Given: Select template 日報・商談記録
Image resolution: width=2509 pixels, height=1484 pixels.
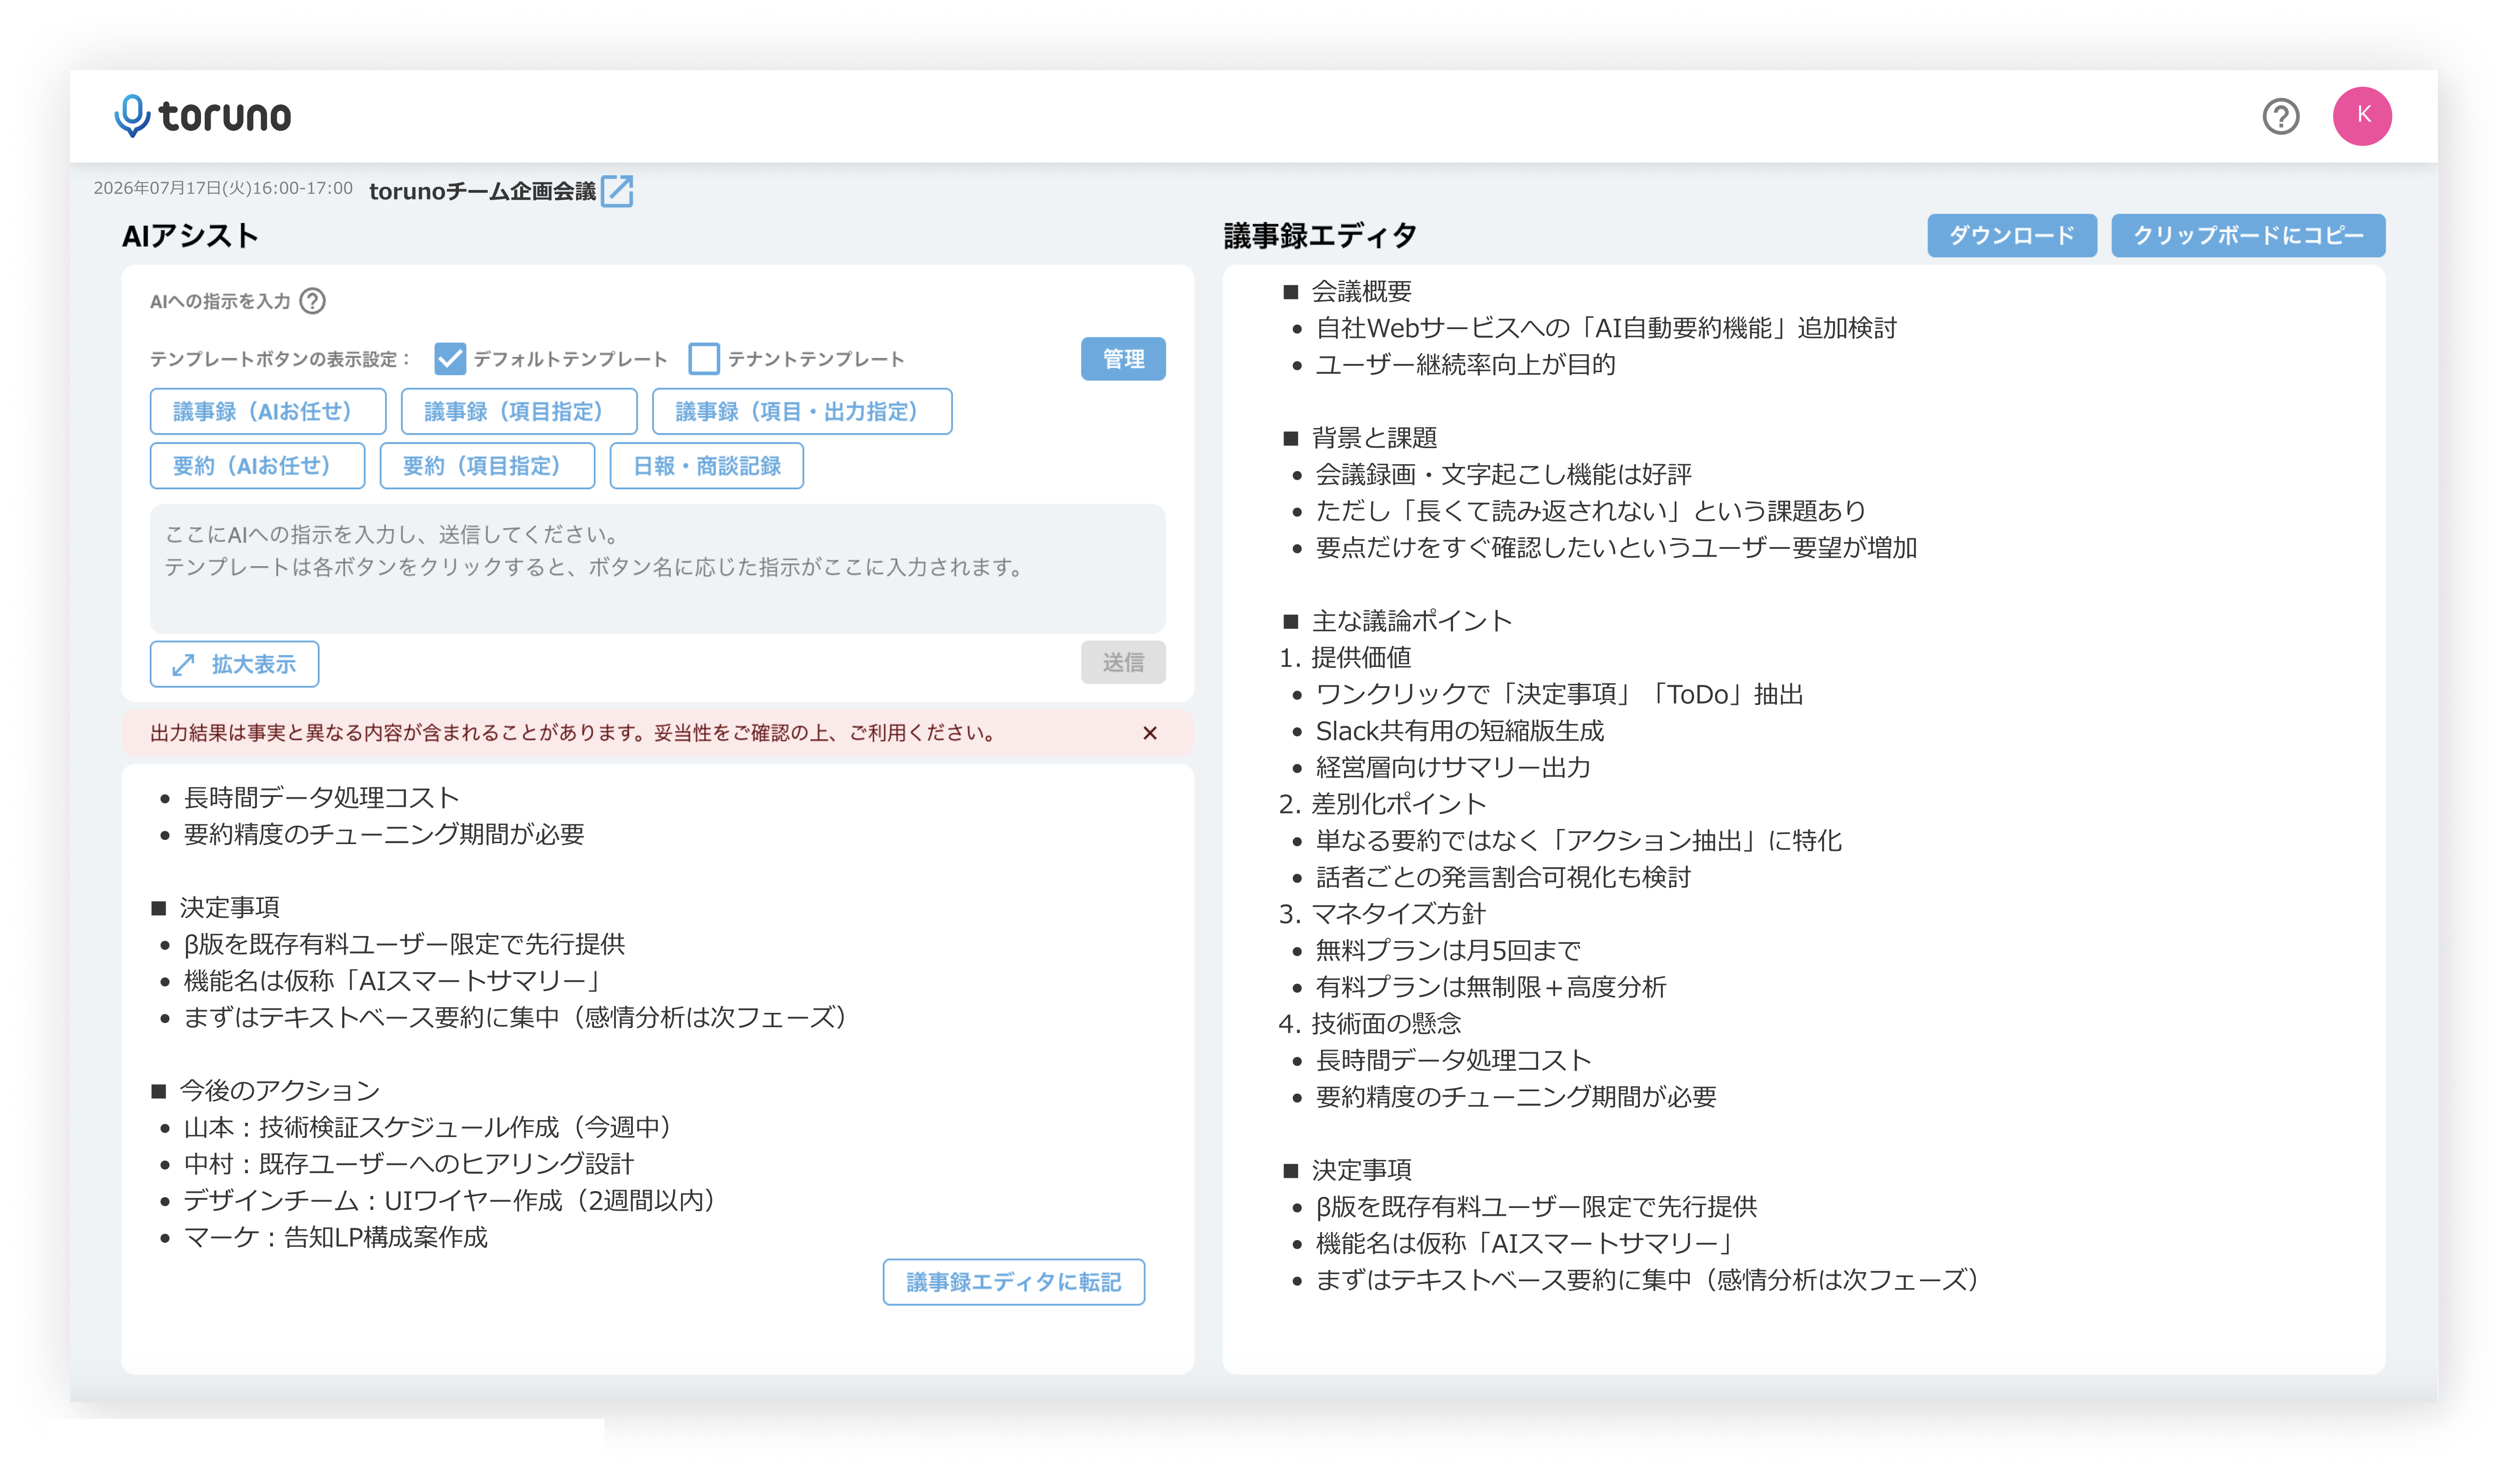Looking at the screenshot, I should [706, 465].
